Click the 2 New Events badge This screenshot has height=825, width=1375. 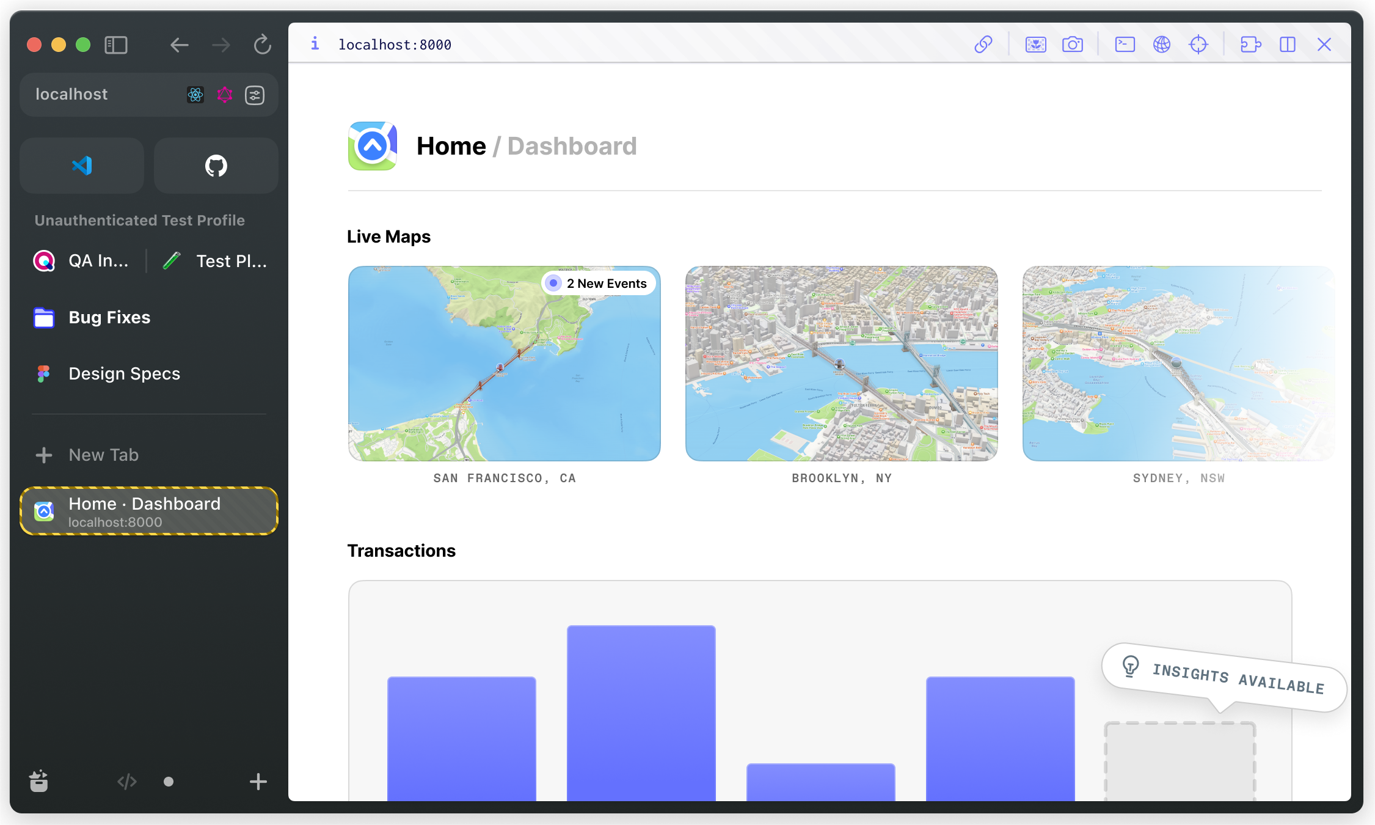[x=599, y=283]
